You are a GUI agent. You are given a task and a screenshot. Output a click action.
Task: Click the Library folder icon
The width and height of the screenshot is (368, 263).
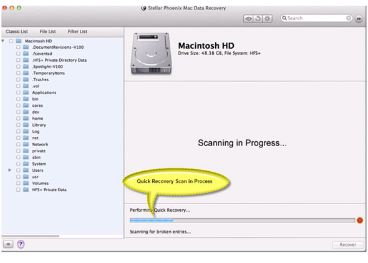pos(26,125)
